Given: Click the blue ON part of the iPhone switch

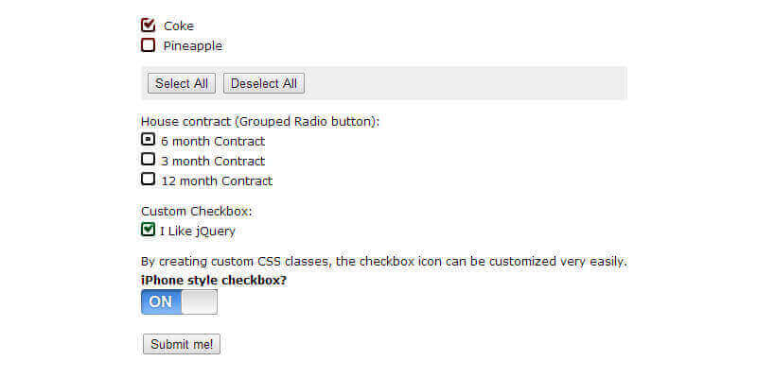Looking at the screenshot, I should [161, 301].
